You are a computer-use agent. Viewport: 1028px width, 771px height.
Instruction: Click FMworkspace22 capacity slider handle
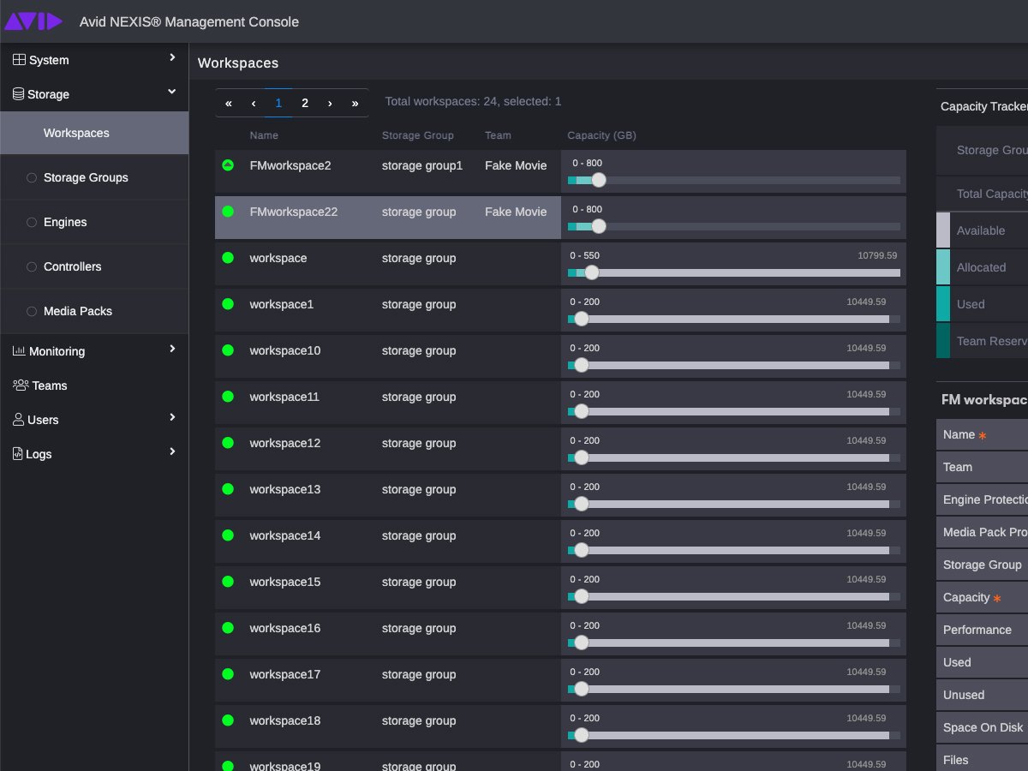coord(599,226)
